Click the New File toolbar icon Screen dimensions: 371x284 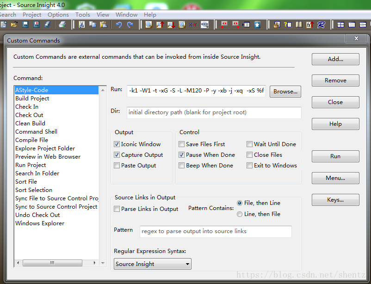(x=3, y=25)
